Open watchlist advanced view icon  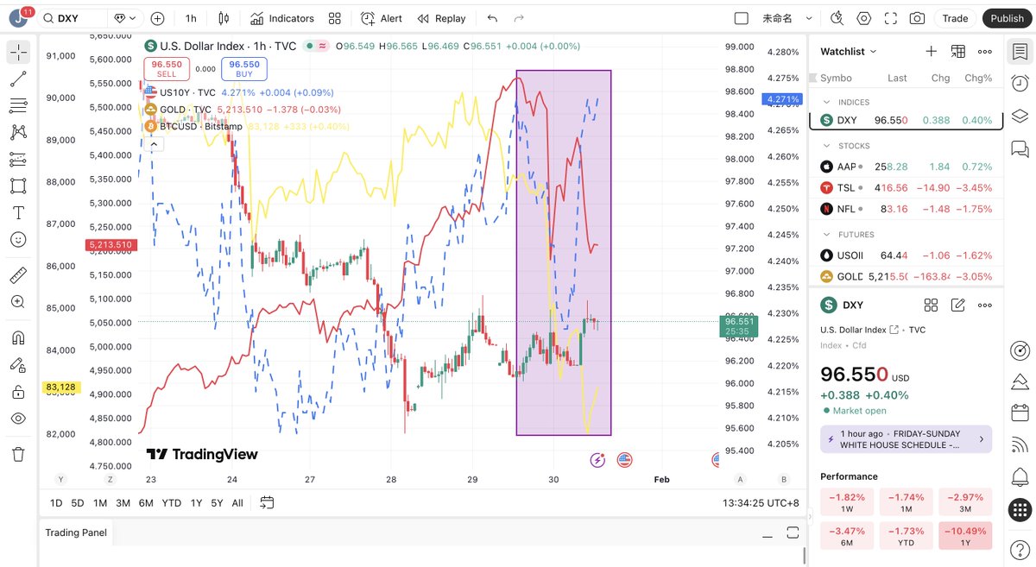(957, 52)
